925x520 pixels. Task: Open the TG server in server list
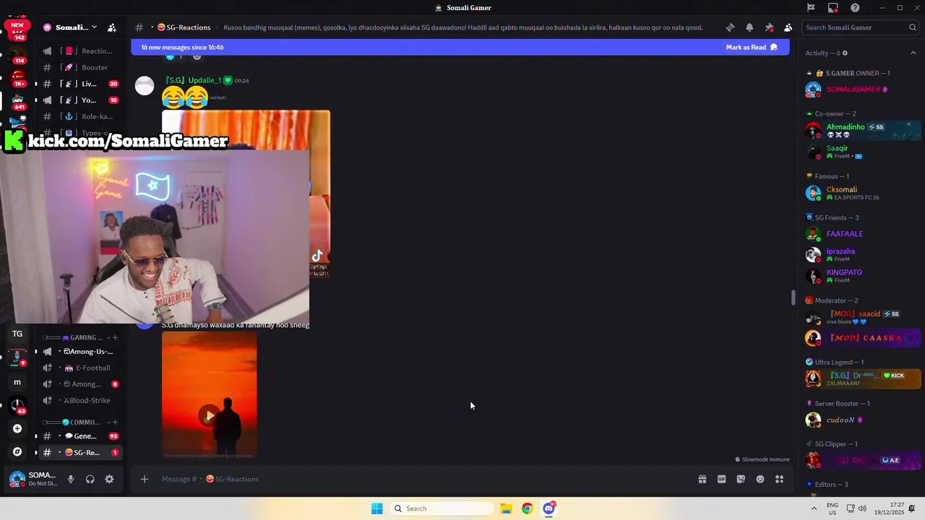tap(17, 334)
